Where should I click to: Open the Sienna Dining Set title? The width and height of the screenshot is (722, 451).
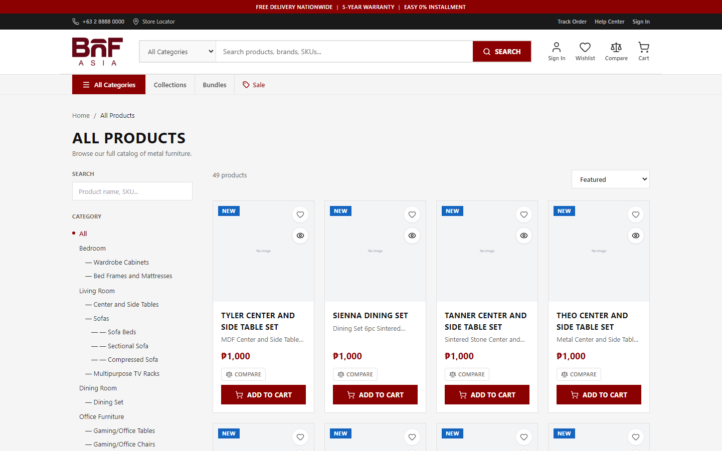[x=371, y=315]
